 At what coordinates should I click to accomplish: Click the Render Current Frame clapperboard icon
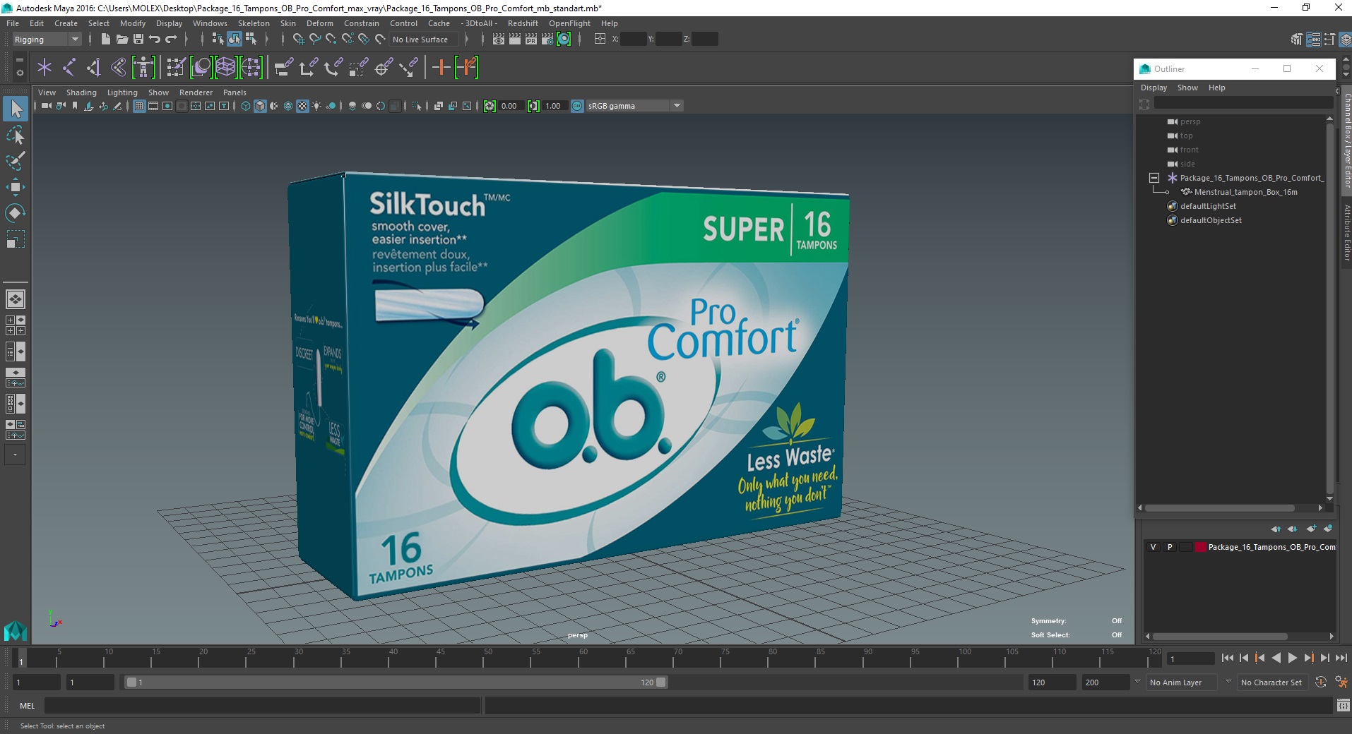coord(515,40)
